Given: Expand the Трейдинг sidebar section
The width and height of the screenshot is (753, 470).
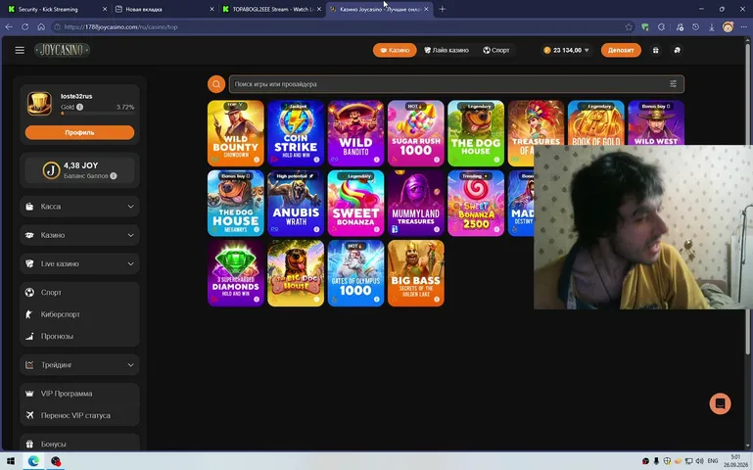Looking at the screenshot, I should (x=79, y=365).
